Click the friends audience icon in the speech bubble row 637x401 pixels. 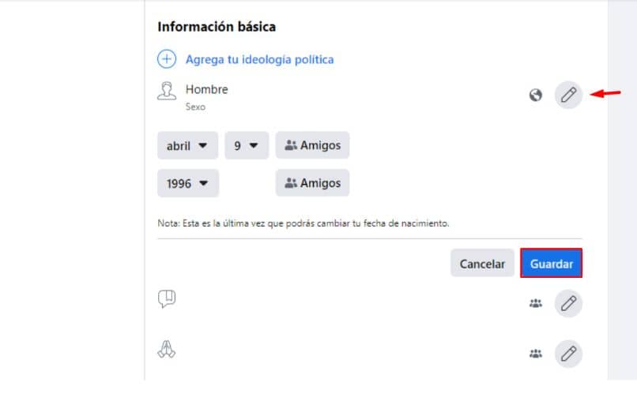click(536, 304)
